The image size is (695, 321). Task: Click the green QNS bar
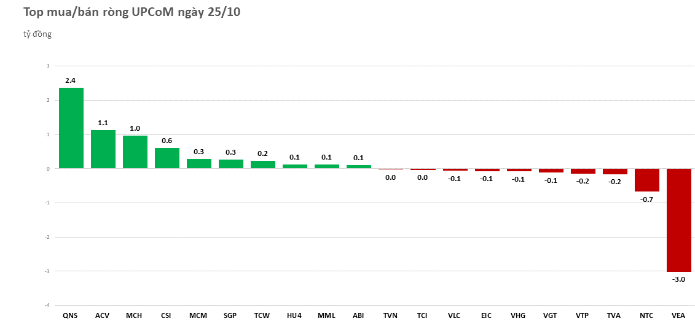pyautogui.click(x=71, y=128)
